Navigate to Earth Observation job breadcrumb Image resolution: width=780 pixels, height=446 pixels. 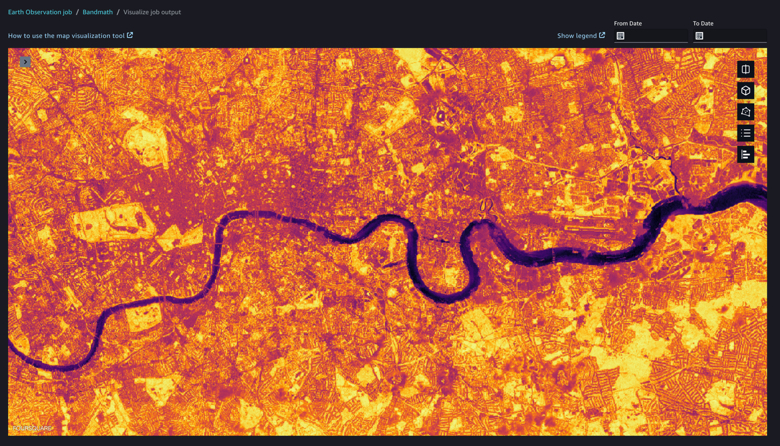[x=40, y=11]
